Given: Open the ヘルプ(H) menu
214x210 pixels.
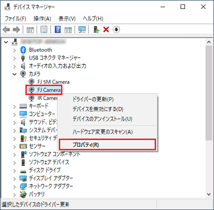Looking at the screenshot, I should coord(93,18).
